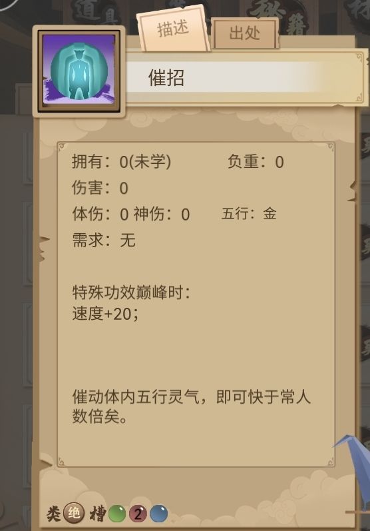Tap the 需求: 无 requirement line
Image resolution: width=370 pixels, height=531 pixels.
tap(104, 240)
